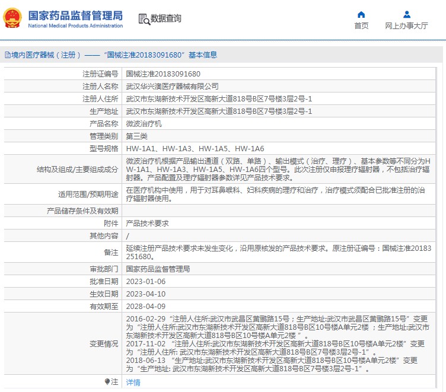This screenshot has width=446, height=392.
Task: Click the 注册人名称 row label
Action: coord(100,86)
